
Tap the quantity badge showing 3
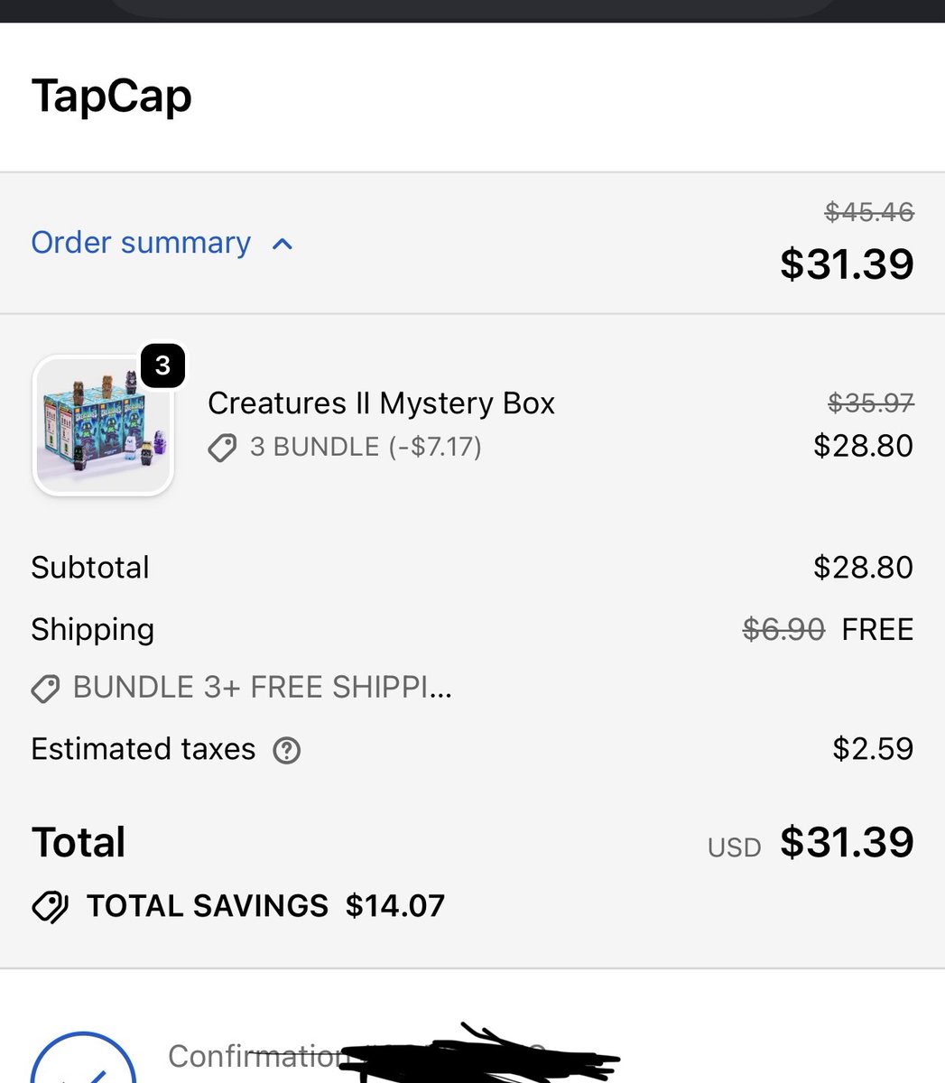(x=162, y=366)
